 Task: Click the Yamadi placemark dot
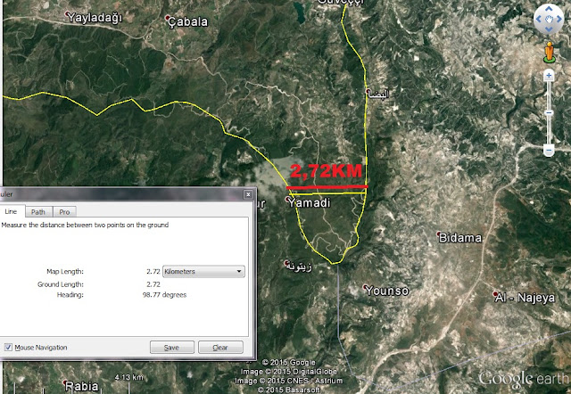287,200
